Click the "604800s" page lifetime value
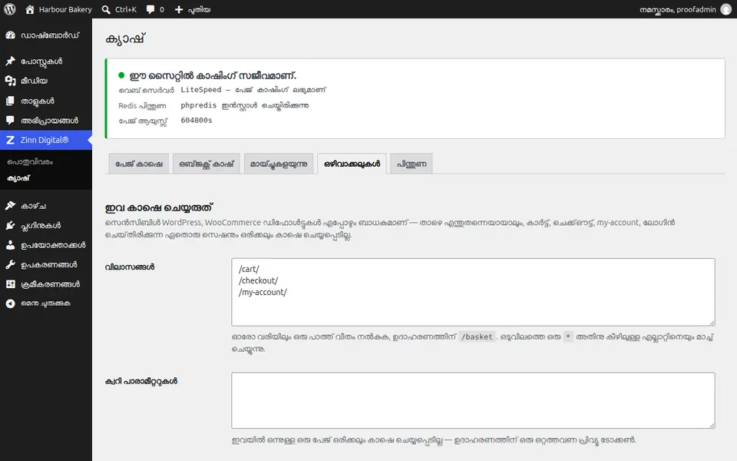The width and height of the screenshot is (737, 461). 197,121
